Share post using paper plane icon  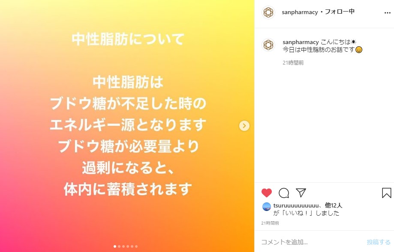[x=301, y=193]
